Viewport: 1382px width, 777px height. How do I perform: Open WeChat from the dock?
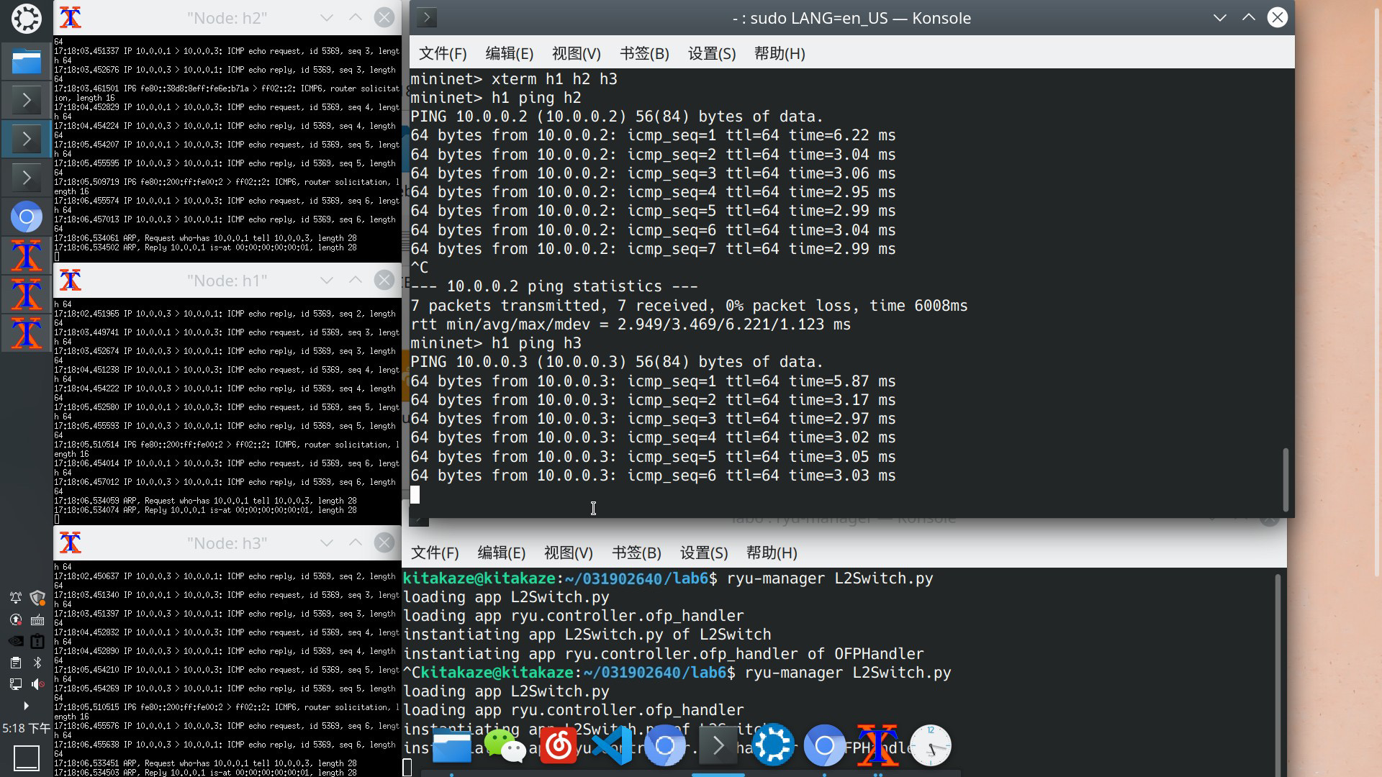pyautogui.click(x=504, y=746)
